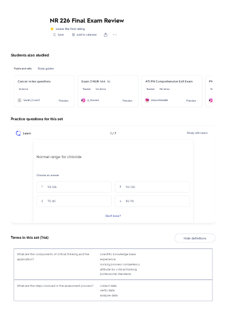The height and width of the screenshot is (319, 226).
Task: Click the Save bookmark icon
Action: [x=55, y=35]
